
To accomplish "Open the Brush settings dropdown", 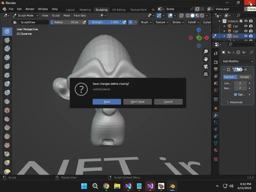I will coord(146,22).
